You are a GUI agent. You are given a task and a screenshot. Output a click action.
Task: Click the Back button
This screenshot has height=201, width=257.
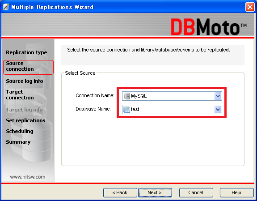click(x=120, y=192)
